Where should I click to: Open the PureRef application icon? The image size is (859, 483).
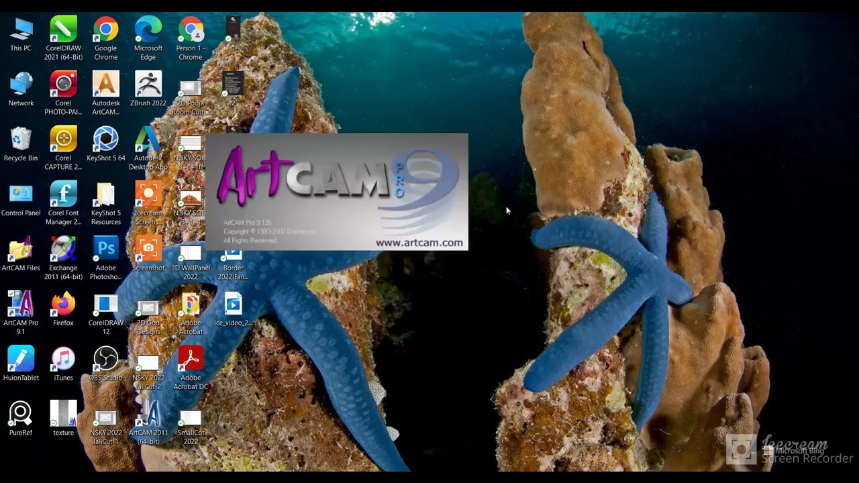coord(21,419)
